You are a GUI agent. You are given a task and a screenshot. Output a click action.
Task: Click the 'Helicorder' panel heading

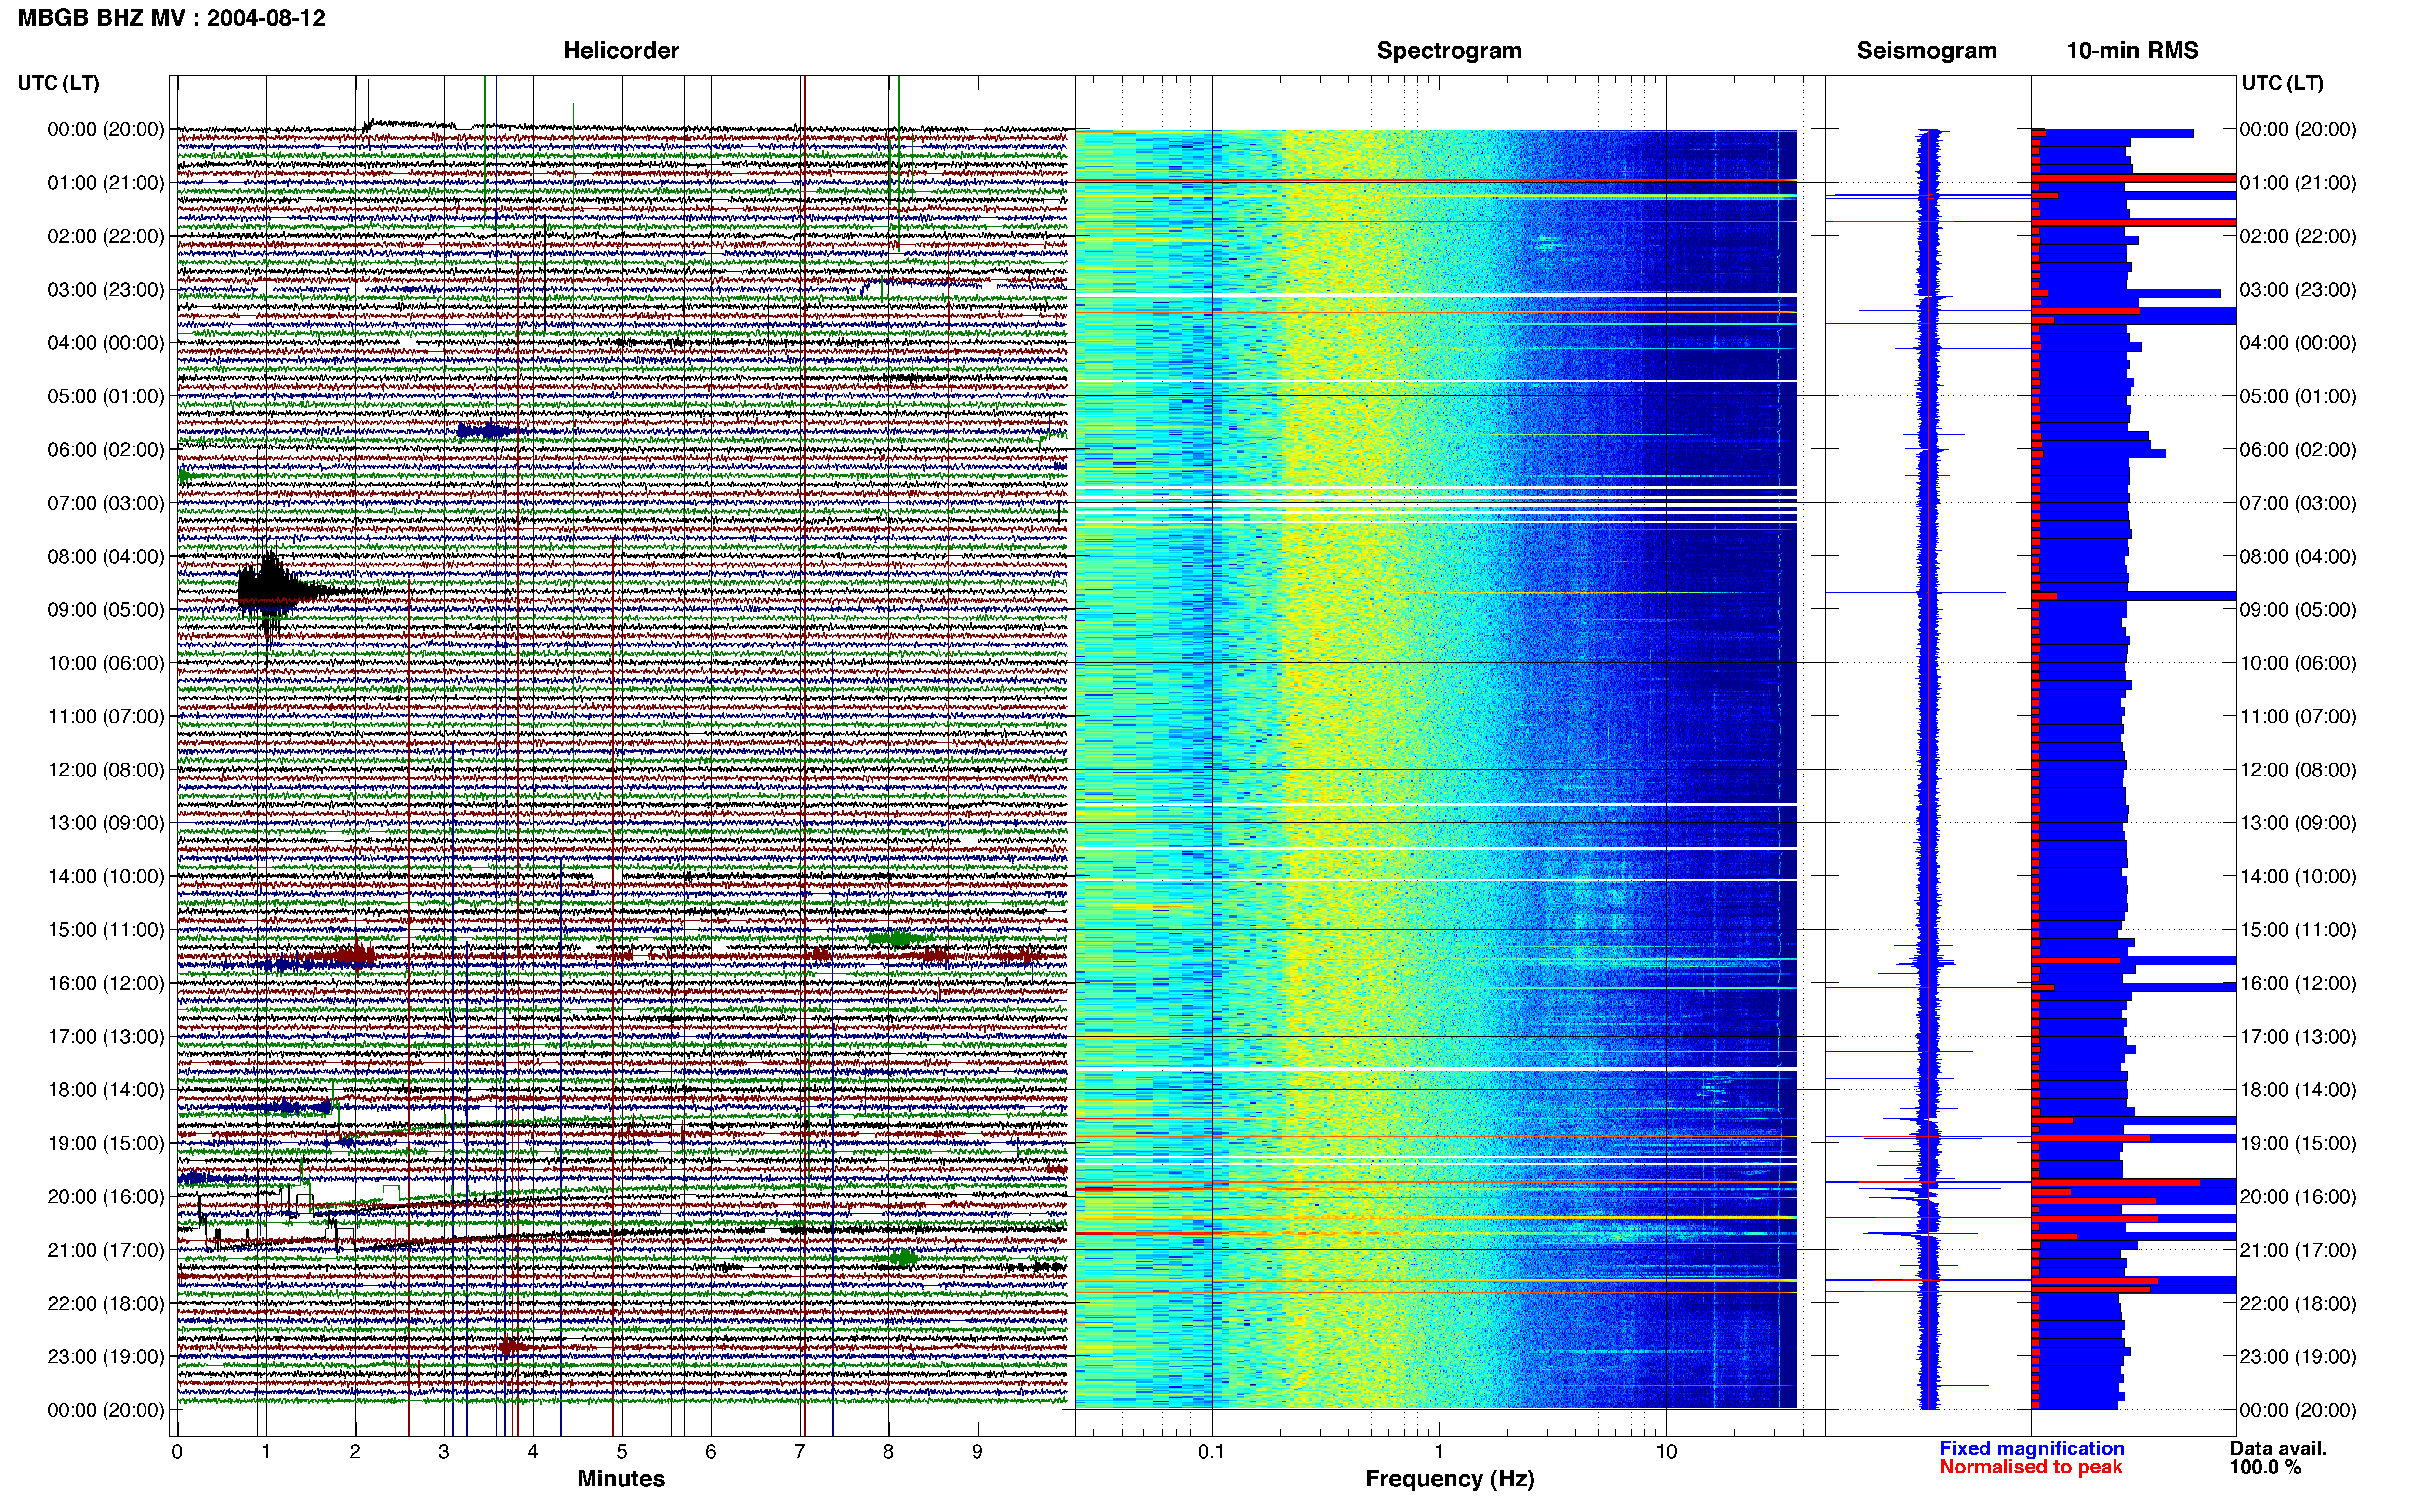click(621, 51)
